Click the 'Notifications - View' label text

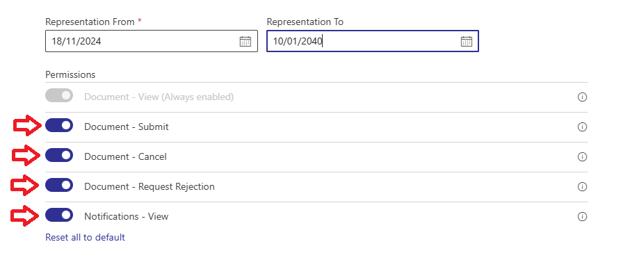coord(126,216)
